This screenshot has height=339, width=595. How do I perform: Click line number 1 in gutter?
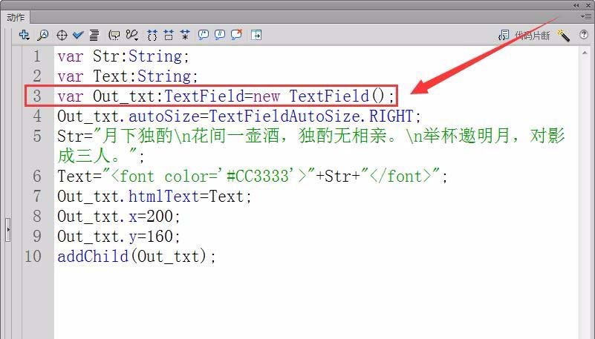[37, 56]
